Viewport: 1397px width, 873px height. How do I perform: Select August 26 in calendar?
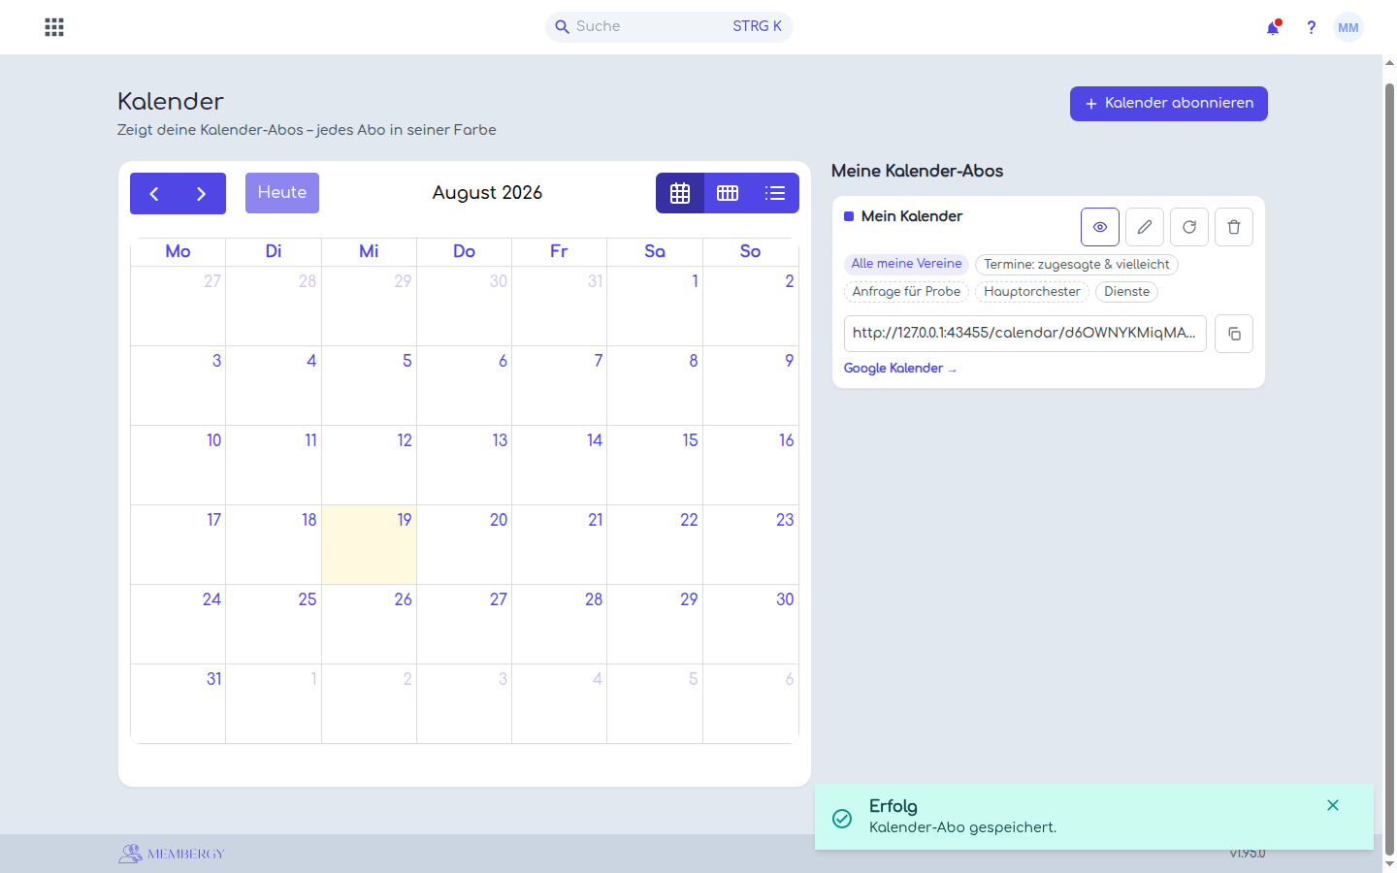pyautogui.click(x=369, y=624)
